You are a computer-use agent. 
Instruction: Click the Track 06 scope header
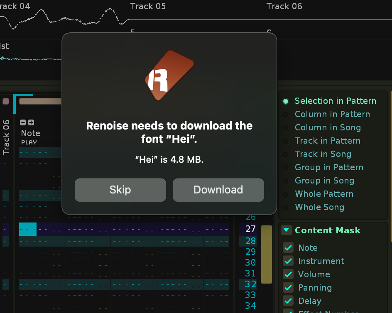click(284, 6)
